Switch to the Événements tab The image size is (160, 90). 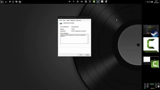click(x=73, y=20)
